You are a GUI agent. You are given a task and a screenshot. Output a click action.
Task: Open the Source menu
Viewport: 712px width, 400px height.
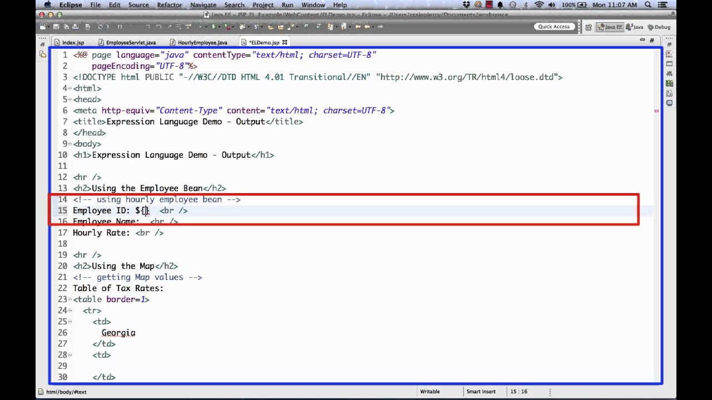pyautogui.click(x=139, y=5)
